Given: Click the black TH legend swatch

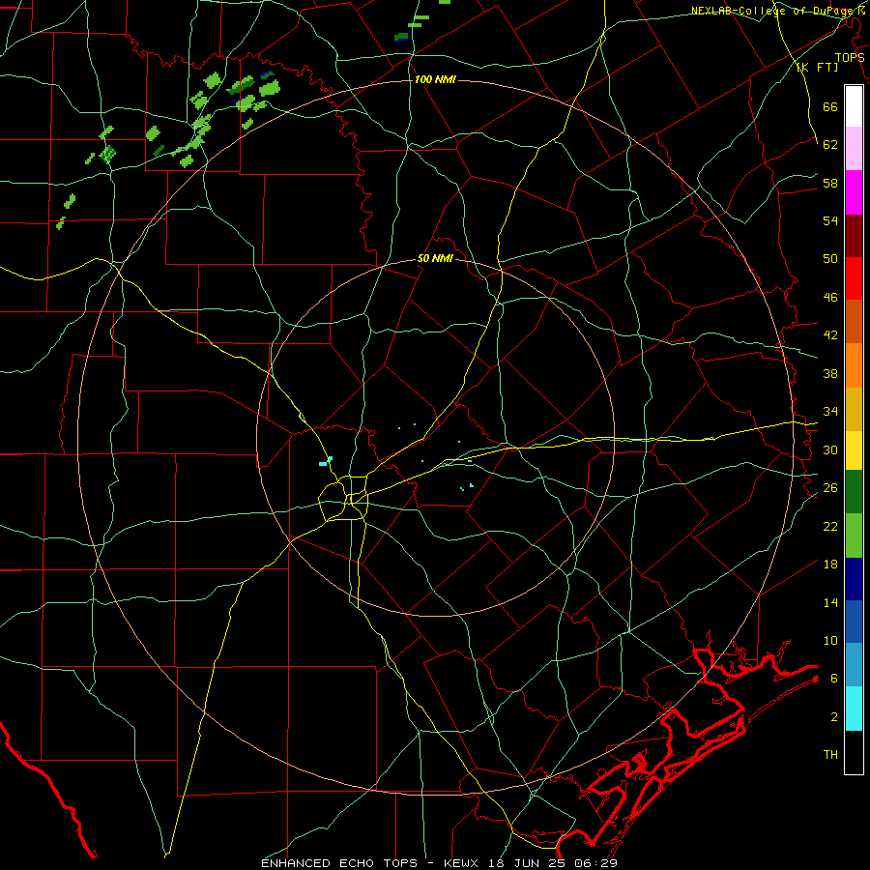Looking at the screenshot, I should coord(854,752).
